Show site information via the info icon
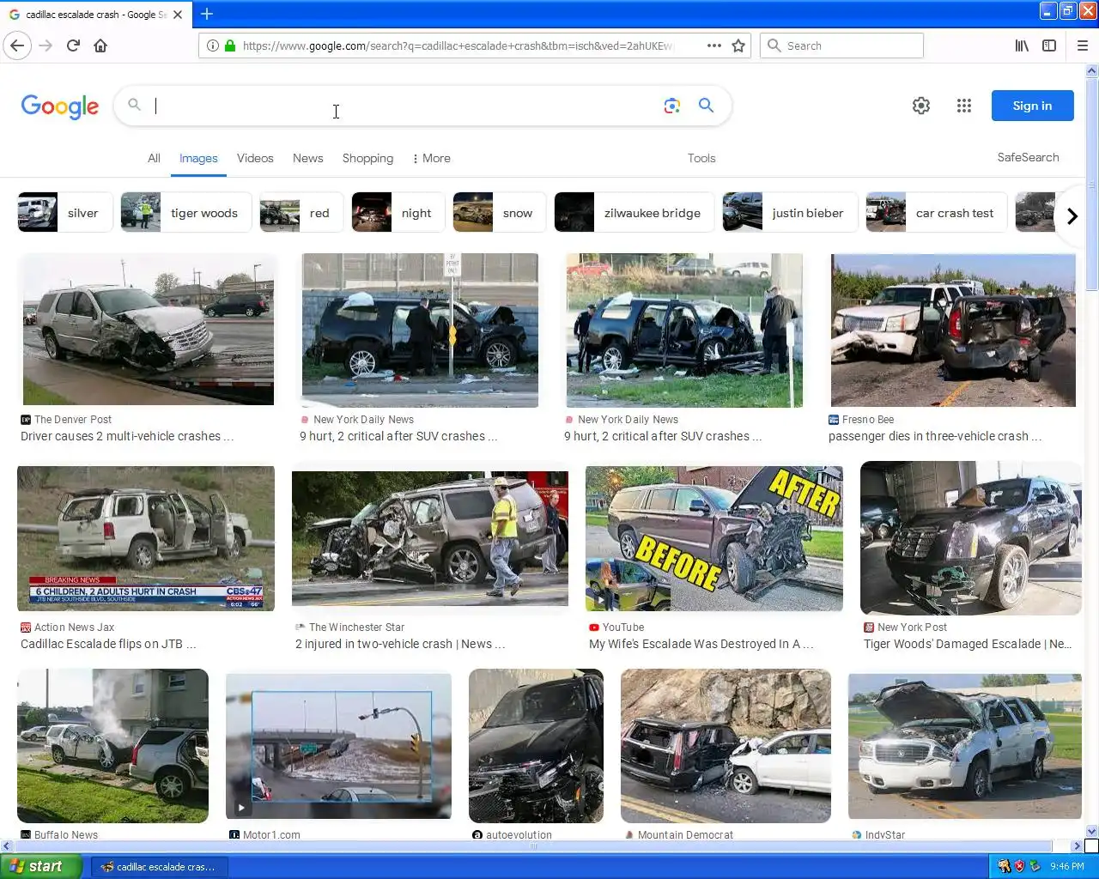Screen dimensions: 1099x879 pos(213,45)
